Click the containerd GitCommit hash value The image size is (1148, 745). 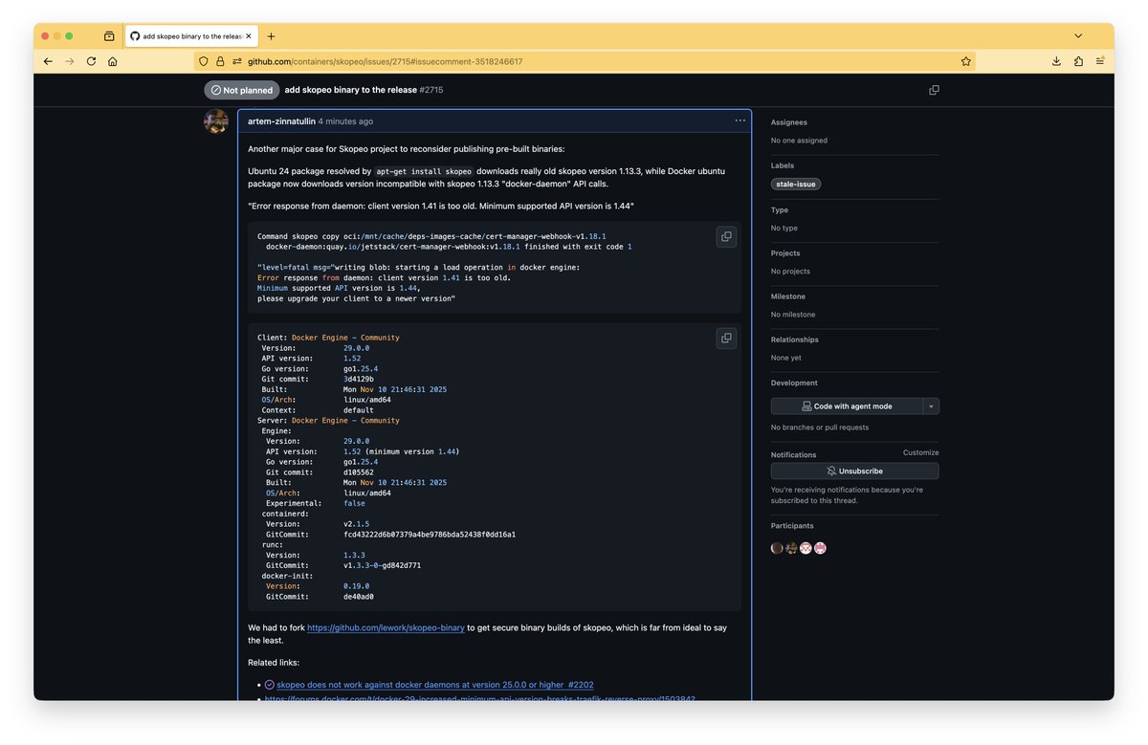coord(430,535)
